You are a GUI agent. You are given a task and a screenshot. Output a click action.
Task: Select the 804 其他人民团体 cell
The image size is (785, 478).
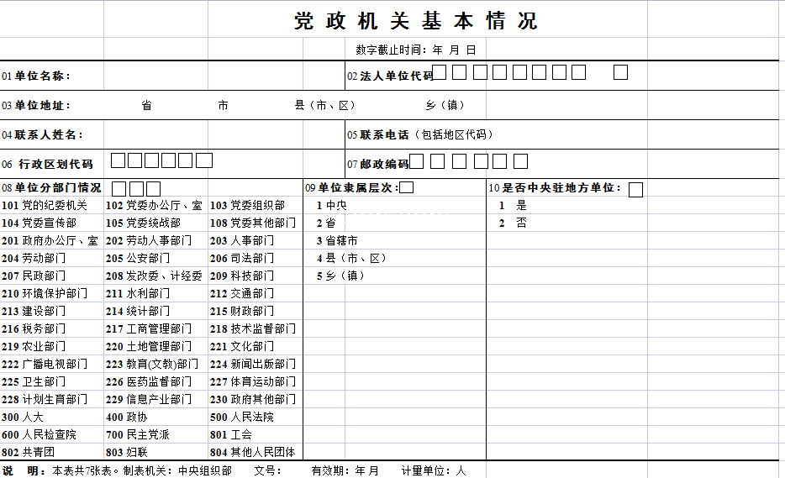252,452
